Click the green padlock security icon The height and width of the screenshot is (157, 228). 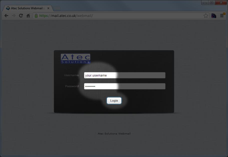pyautogui.click(x=36, y=16)
